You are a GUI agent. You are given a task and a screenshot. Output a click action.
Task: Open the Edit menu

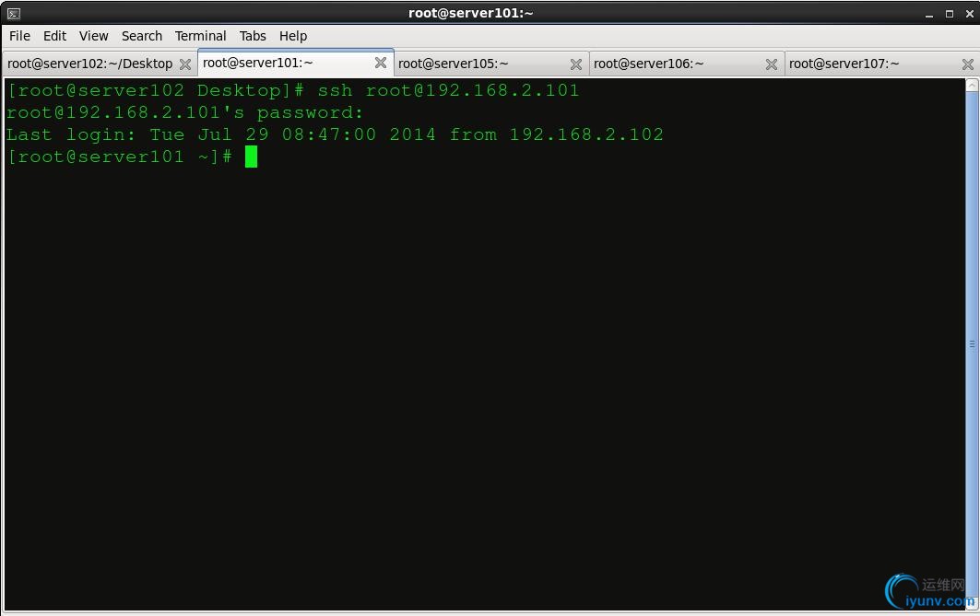(54, 36)
